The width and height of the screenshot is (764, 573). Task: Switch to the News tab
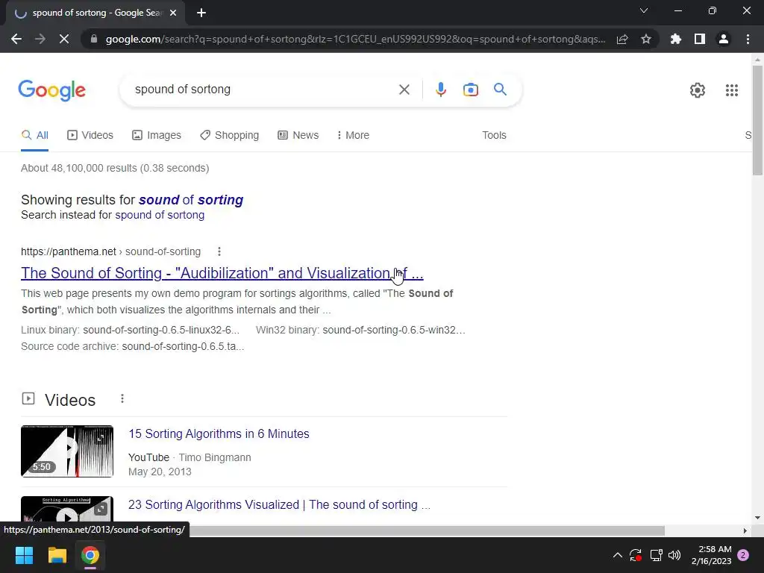pos(298,135)
